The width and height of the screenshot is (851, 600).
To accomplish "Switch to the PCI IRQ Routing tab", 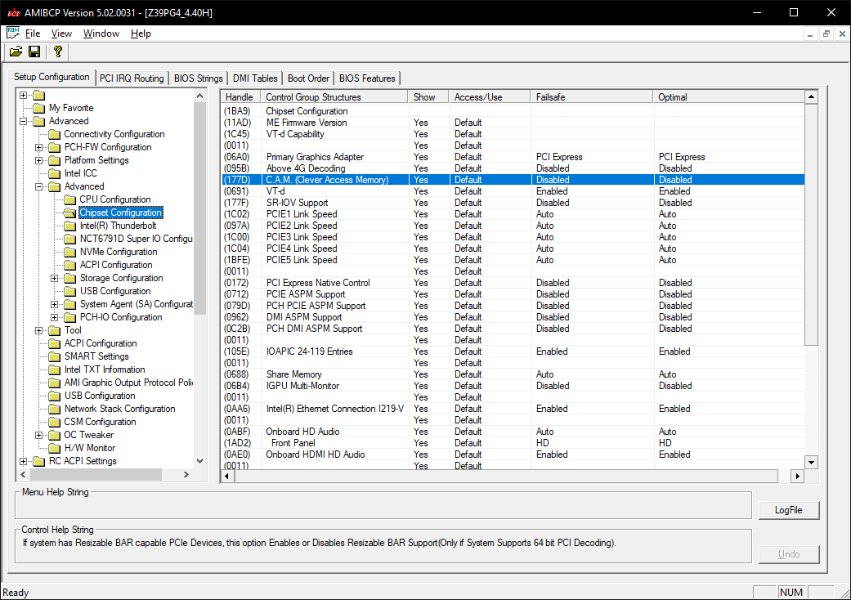I will point(132,78).
